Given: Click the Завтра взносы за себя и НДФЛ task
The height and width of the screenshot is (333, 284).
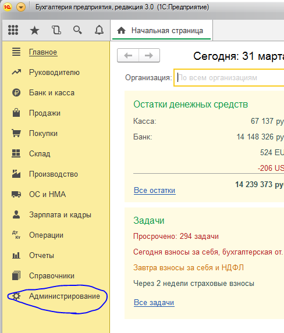Looking at the screenshot, I should (x=189, y=267).
